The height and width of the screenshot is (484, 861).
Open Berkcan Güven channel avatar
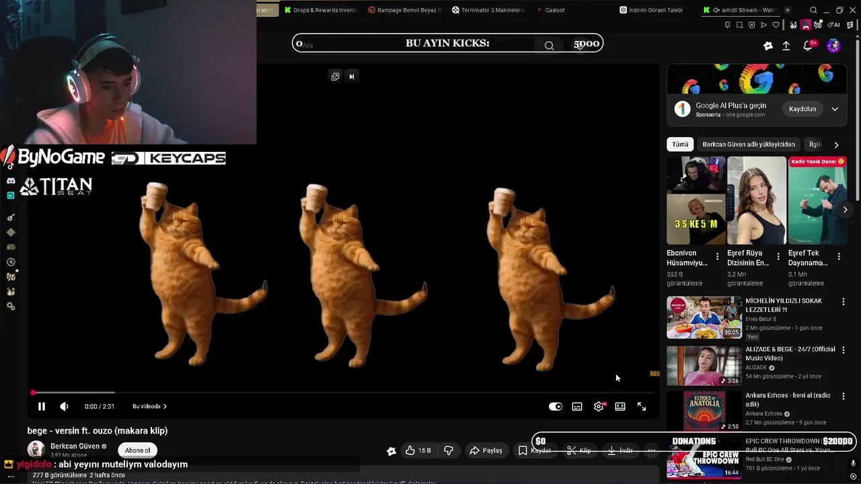[x=36, y=449]
